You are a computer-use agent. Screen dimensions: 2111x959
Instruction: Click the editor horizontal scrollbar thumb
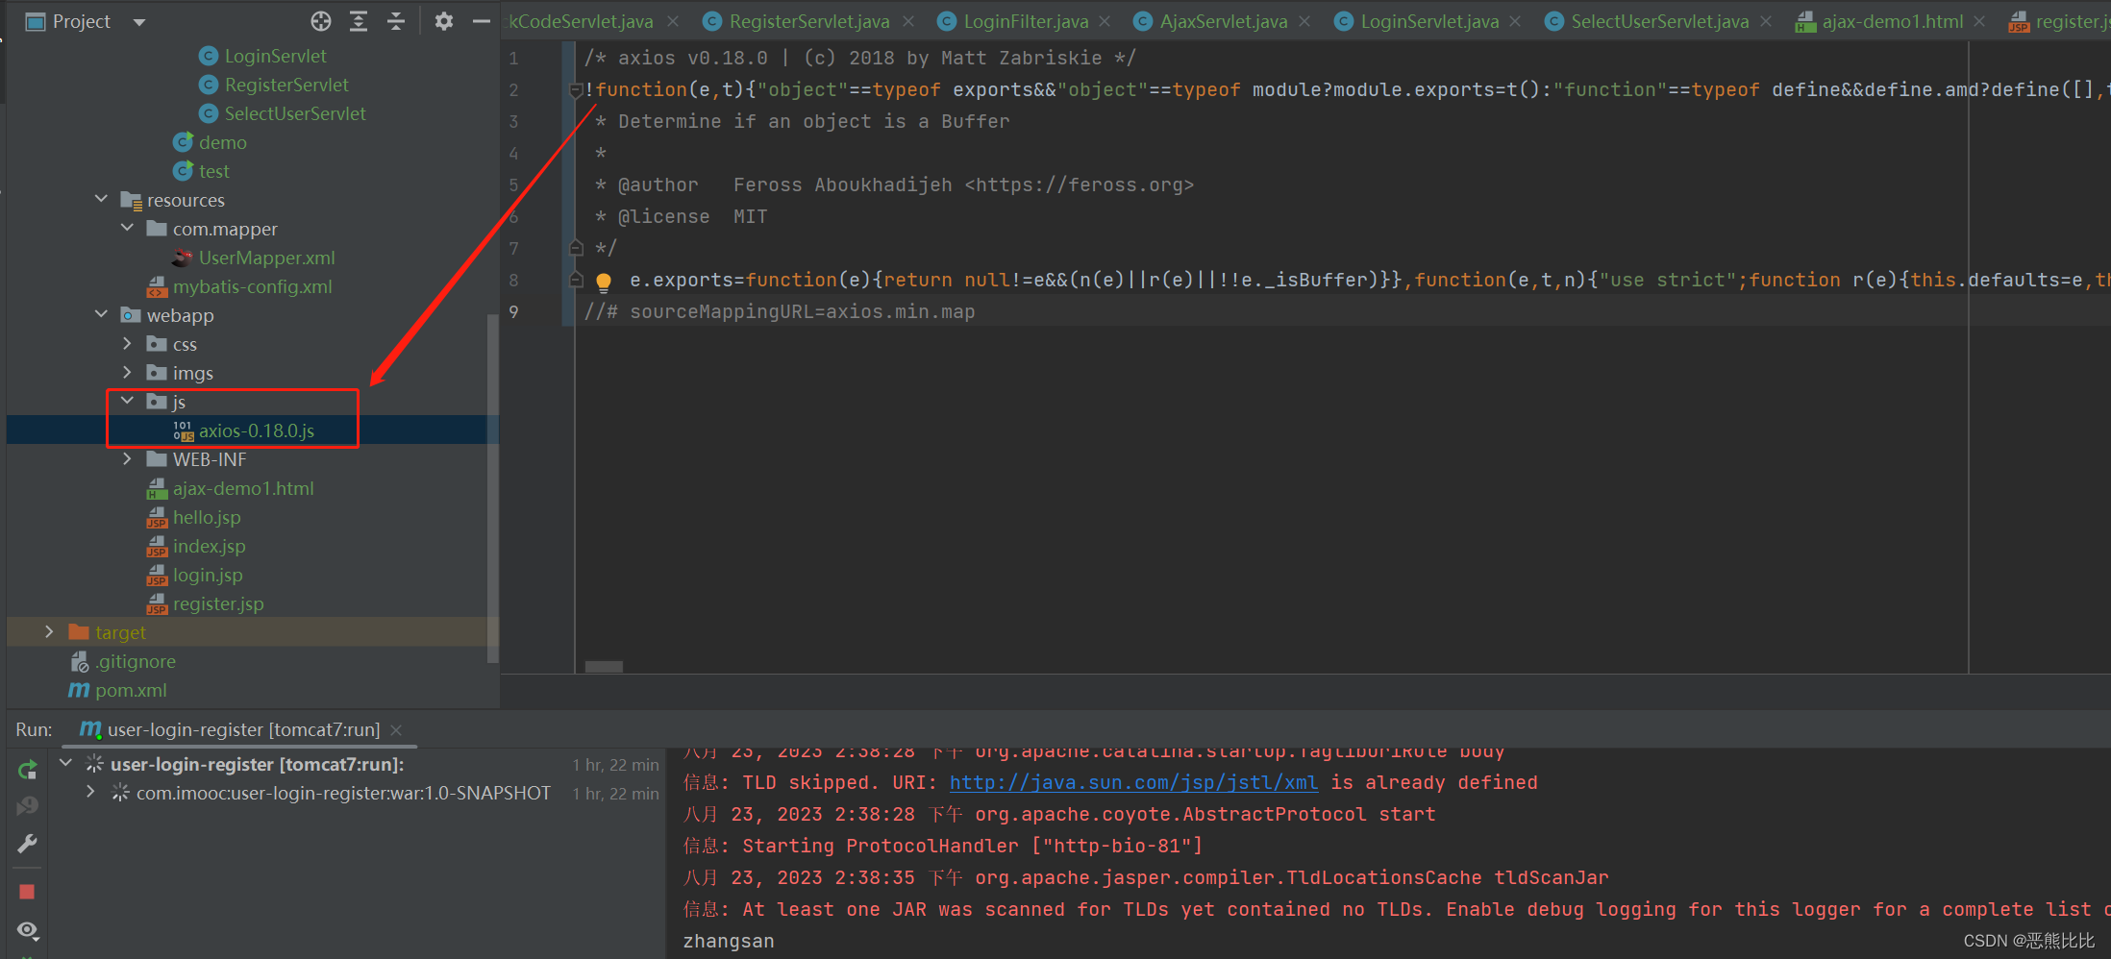(x=604, y=666)
